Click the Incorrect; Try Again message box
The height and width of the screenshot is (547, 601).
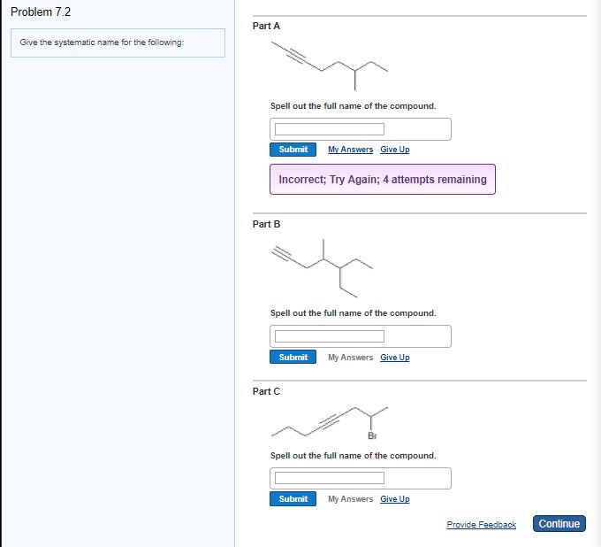(x=382, y=179)
